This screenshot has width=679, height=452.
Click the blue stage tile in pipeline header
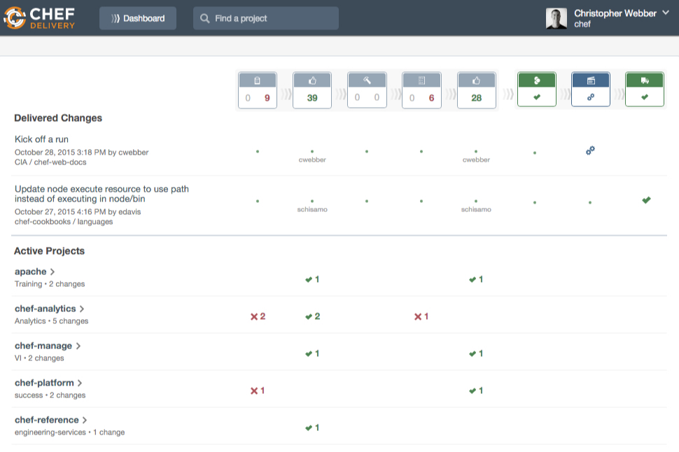click(590, 90)
